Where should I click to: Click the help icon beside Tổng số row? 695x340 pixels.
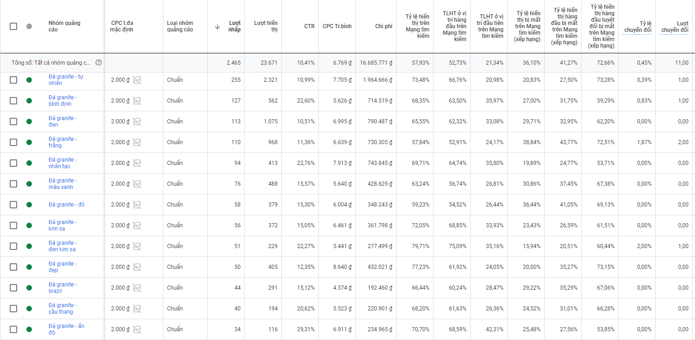pos(99,63)
